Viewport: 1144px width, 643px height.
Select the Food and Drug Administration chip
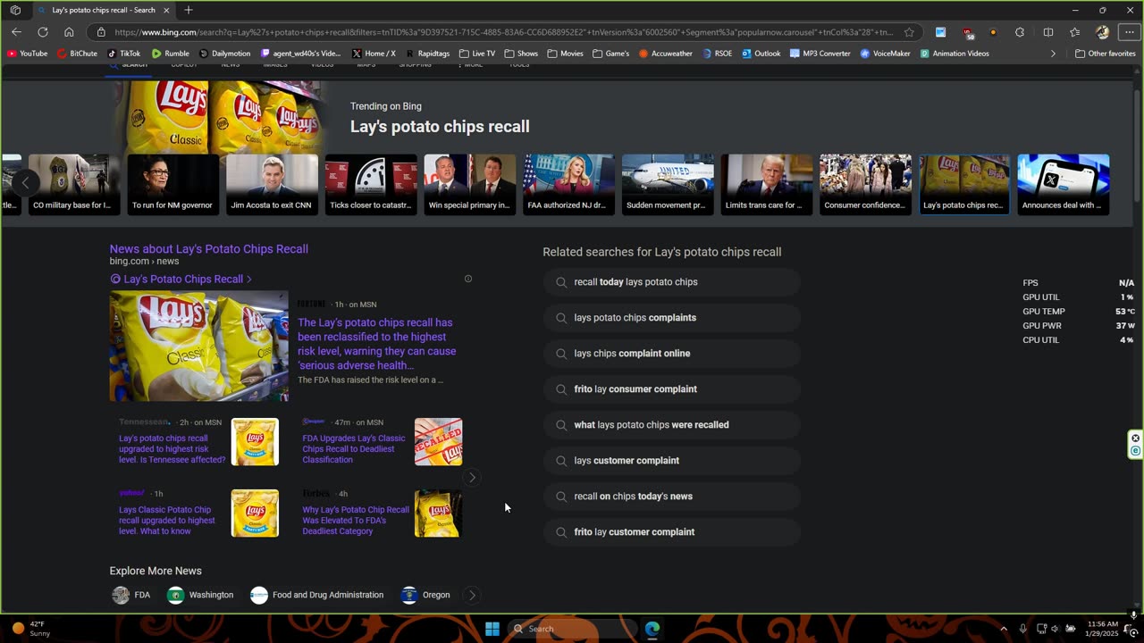pyautogui.click(x=317, y=595)
